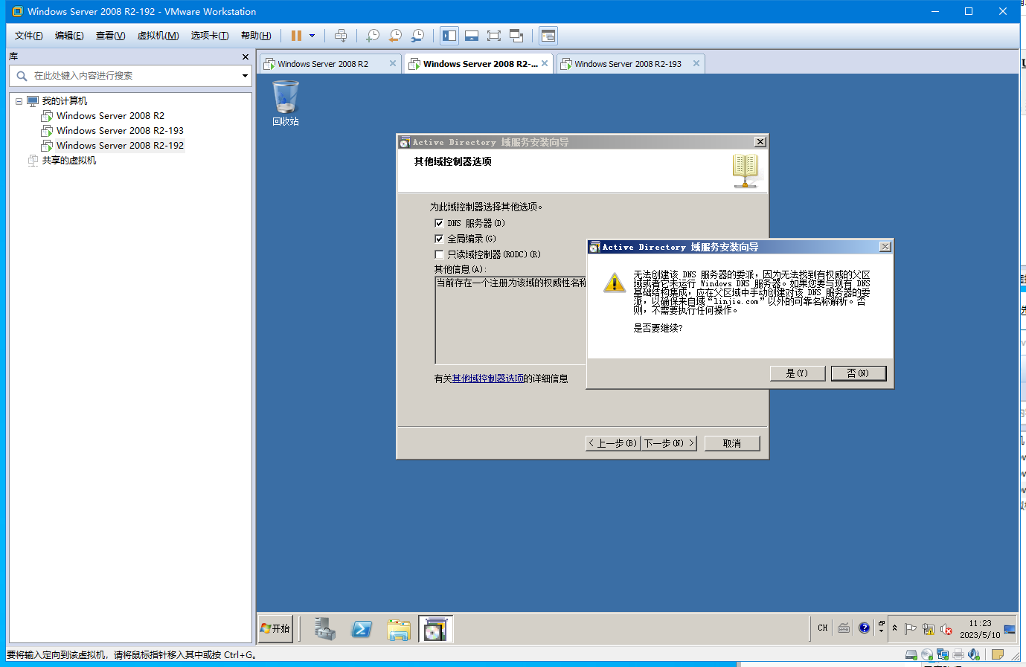Select Windows Server 2008 R2 in library
The height and width of the screenshot is (667, 1026).
(x=110, y=116)
